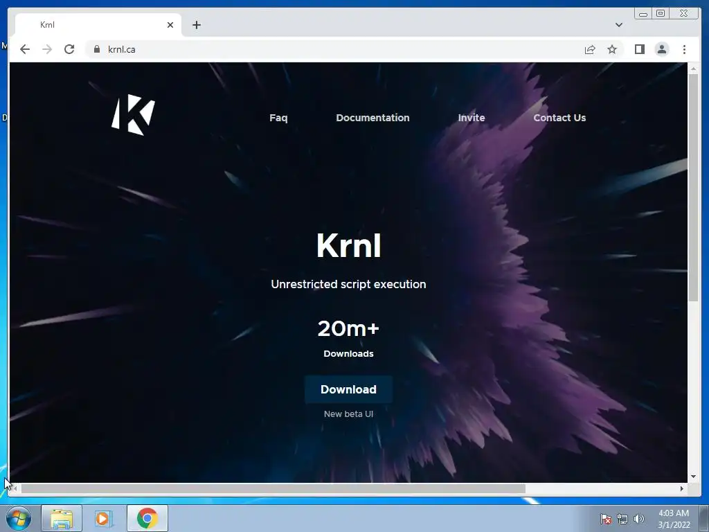Viewport: 709px width, 532px height.
Task: Open Windows Explorer from the taskbar
Action: pos(62,518)
